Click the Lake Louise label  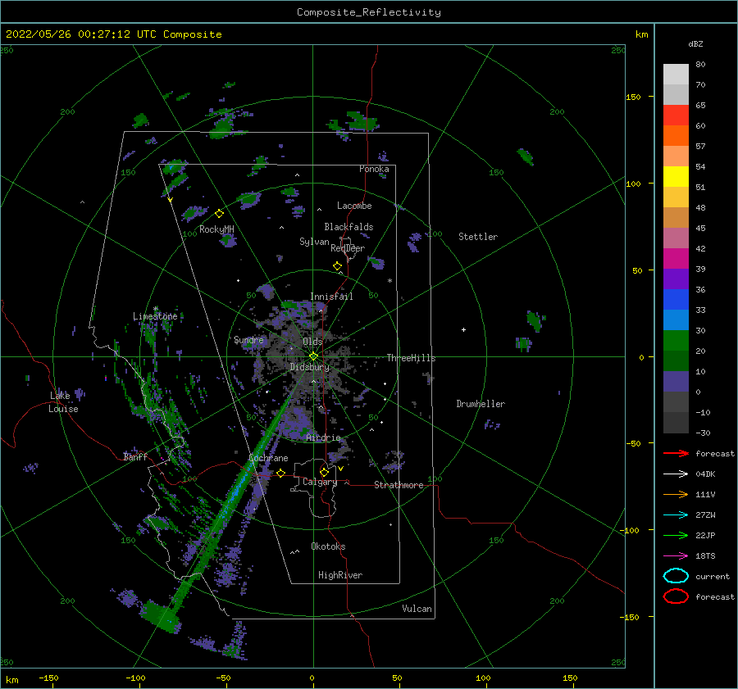click(63, 402)
